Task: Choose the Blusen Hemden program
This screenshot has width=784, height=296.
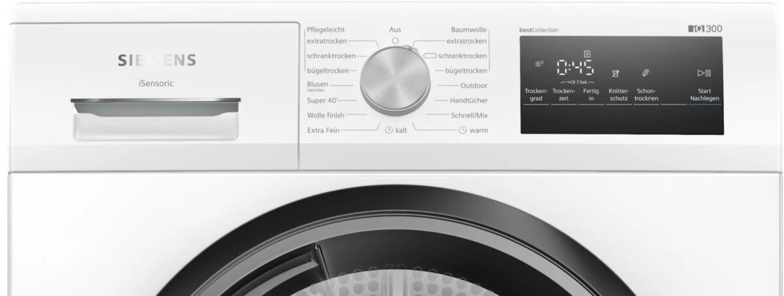Action: (x=318, y=86)
